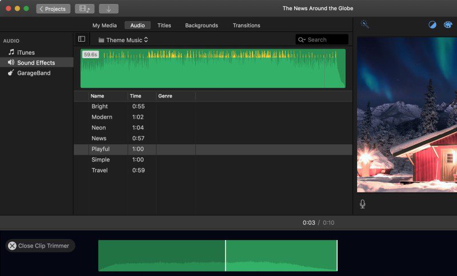The image size is (457, 276).
Task: Switch to the Audio tab
Action: click(x=138, y=25)
